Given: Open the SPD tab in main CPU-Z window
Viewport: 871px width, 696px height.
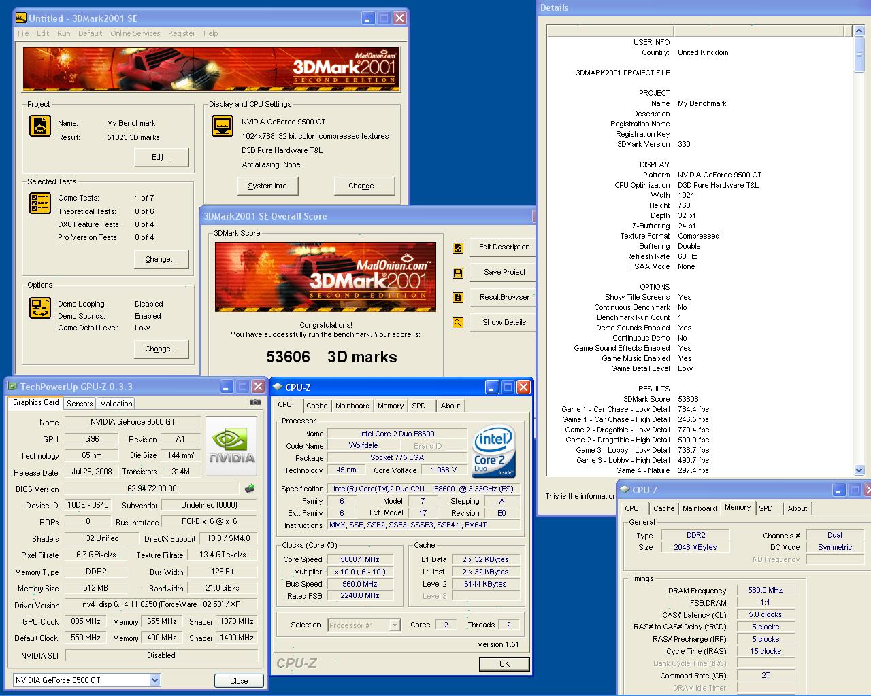Looking at the screenshot, I should [419, 406].
